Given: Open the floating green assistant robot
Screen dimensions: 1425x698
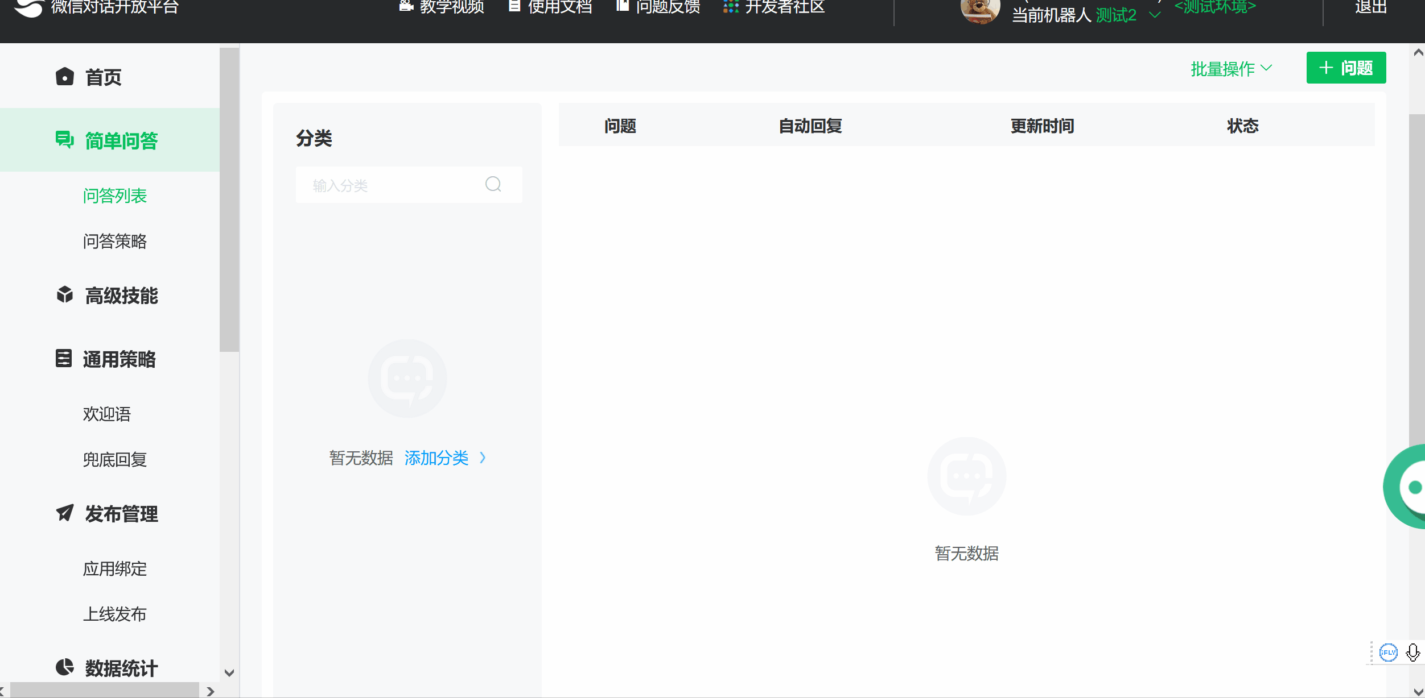Looking at the screenshot, I should (1408, 487).
